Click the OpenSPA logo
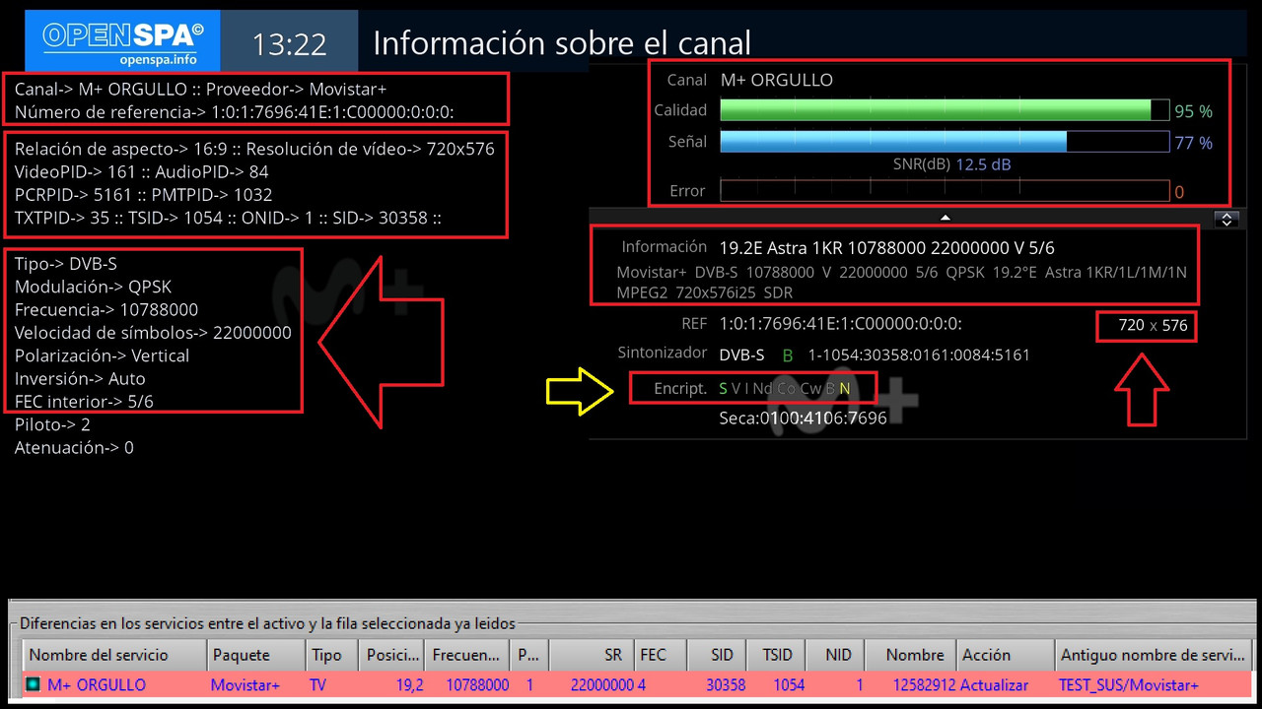 point(122,41)
